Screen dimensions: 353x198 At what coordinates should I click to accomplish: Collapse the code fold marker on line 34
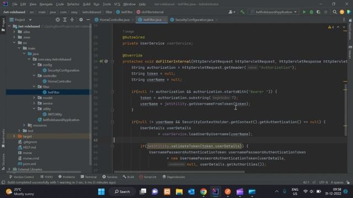pyautogui.click(x=113, y=92)
